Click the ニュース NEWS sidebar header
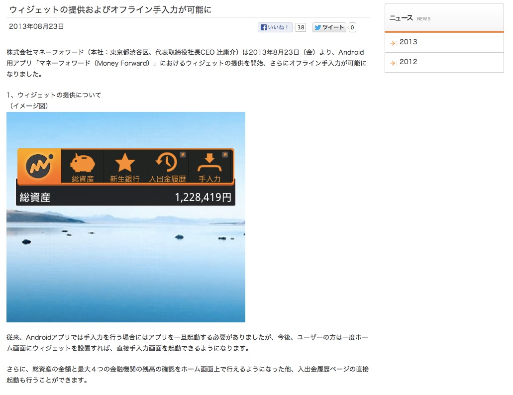513x395 pixels. [444, 18]
